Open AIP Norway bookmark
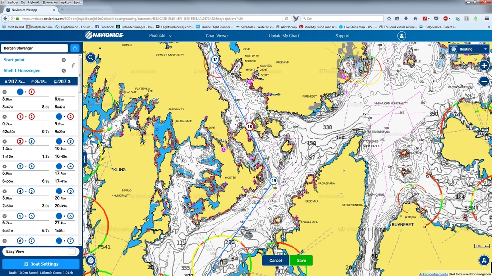Screen dimensions: 492x276 [x=286, y=27]
